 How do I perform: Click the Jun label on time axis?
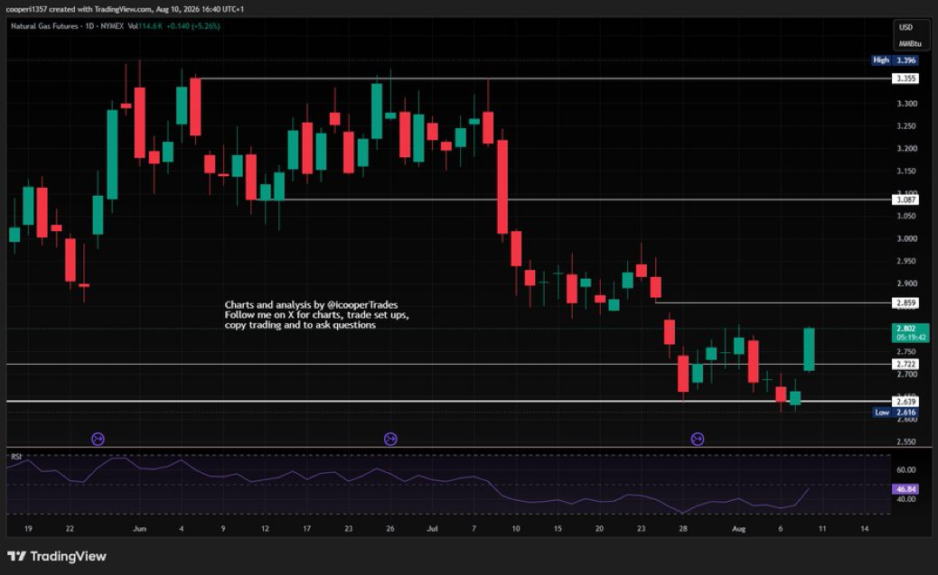tap(139, 528)
